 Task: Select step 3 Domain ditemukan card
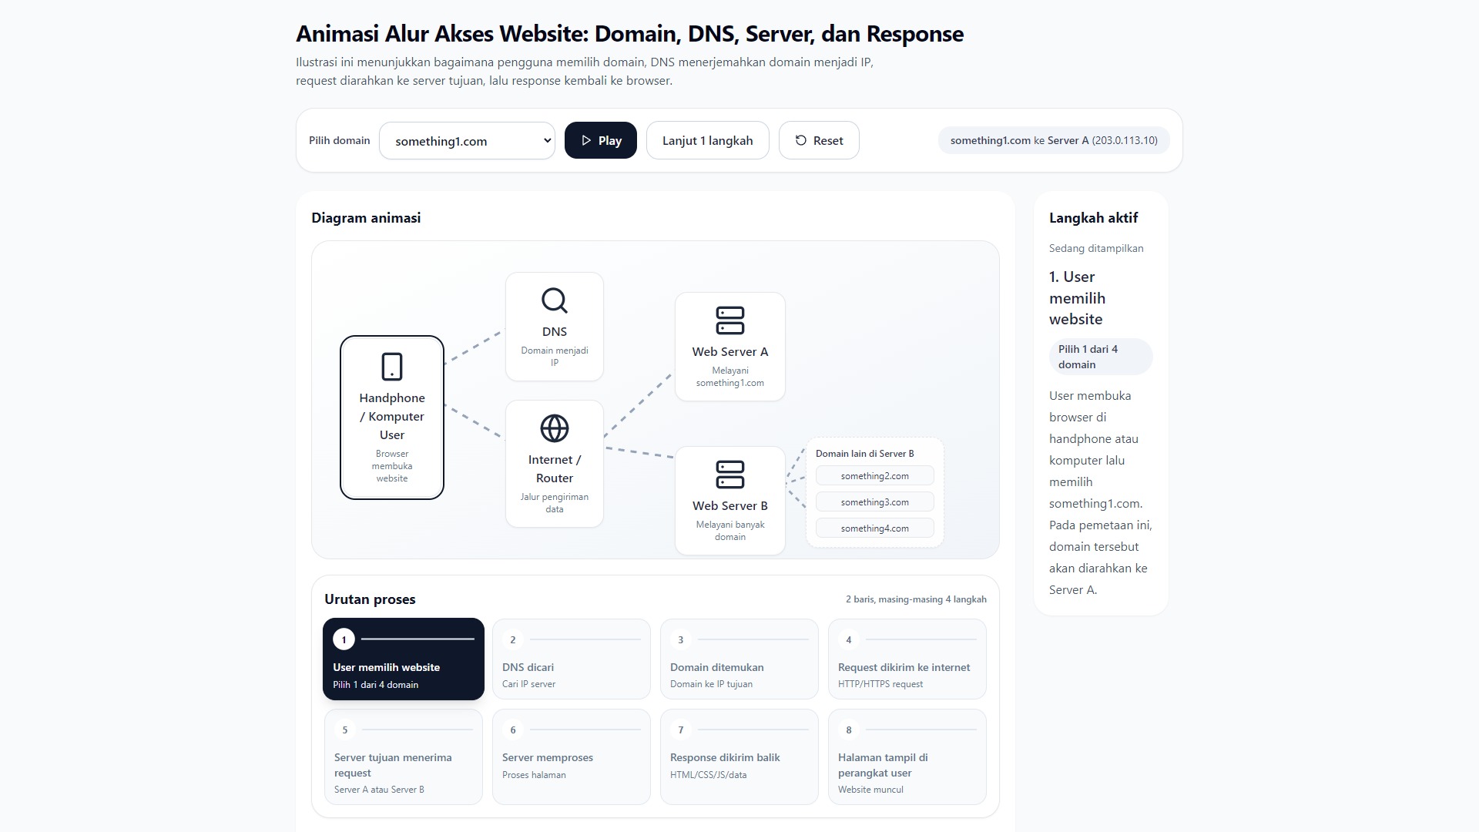(x=739, y=659)
